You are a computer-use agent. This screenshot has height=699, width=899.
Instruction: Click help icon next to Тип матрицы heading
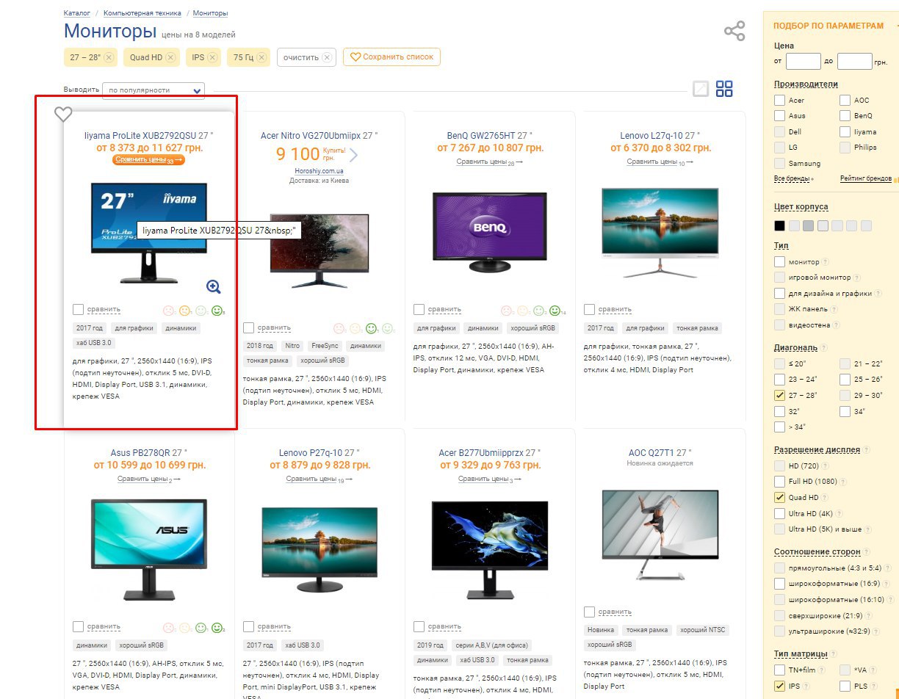[834, 654]
